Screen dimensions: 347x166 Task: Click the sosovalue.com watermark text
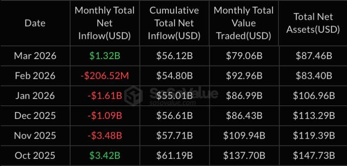(x=174, y=103)
